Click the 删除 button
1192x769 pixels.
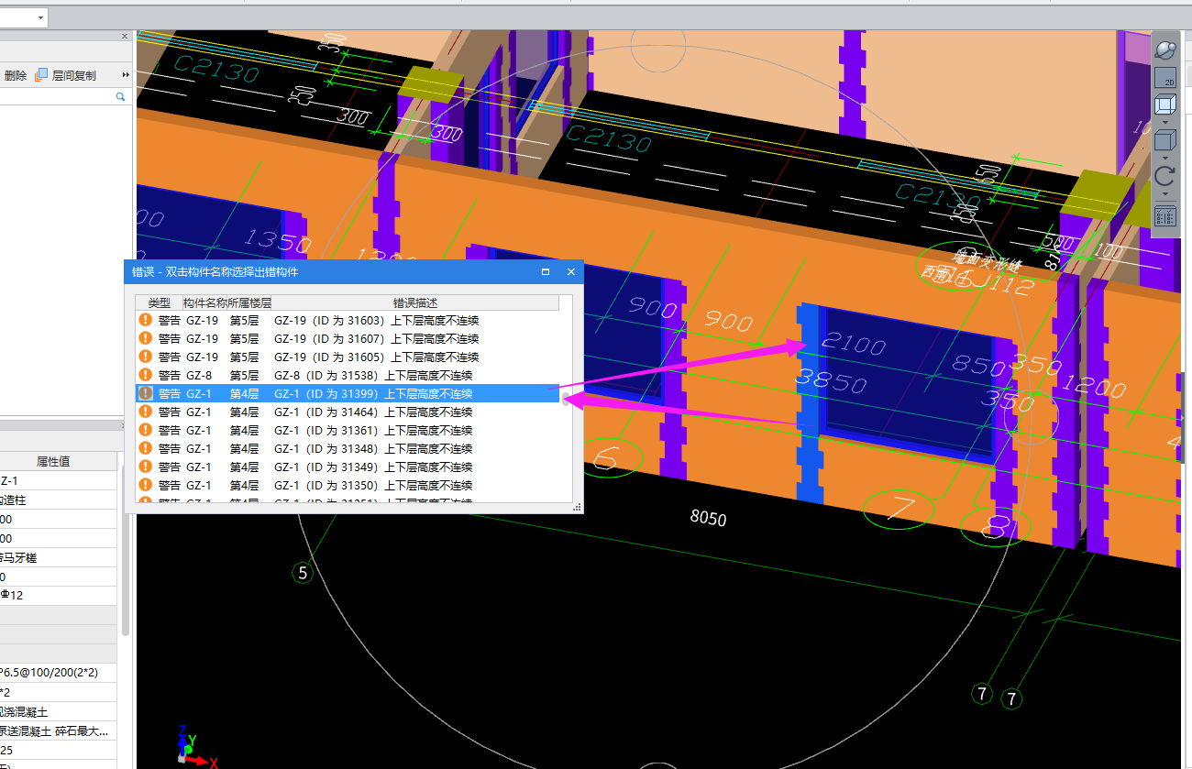tap(15, 75)
